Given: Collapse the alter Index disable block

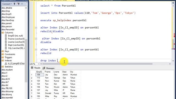Looking at the screenshot, I should (36, 38).
